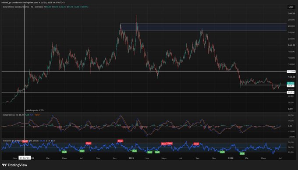Click the MACD (close, 12, 26, 9) legend
Image resolution: width=298 pixels, height=170 pixels.
point(13,115)
